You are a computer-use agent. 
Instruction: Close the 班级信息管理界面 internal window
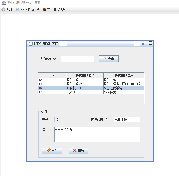click(x=150, y=43)
